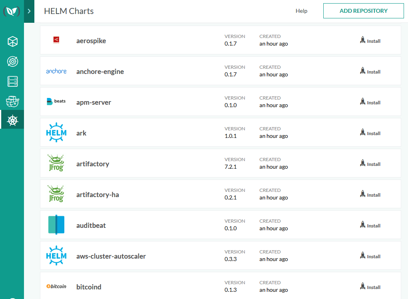Open the gear with arrows sidebar icon

13,62
